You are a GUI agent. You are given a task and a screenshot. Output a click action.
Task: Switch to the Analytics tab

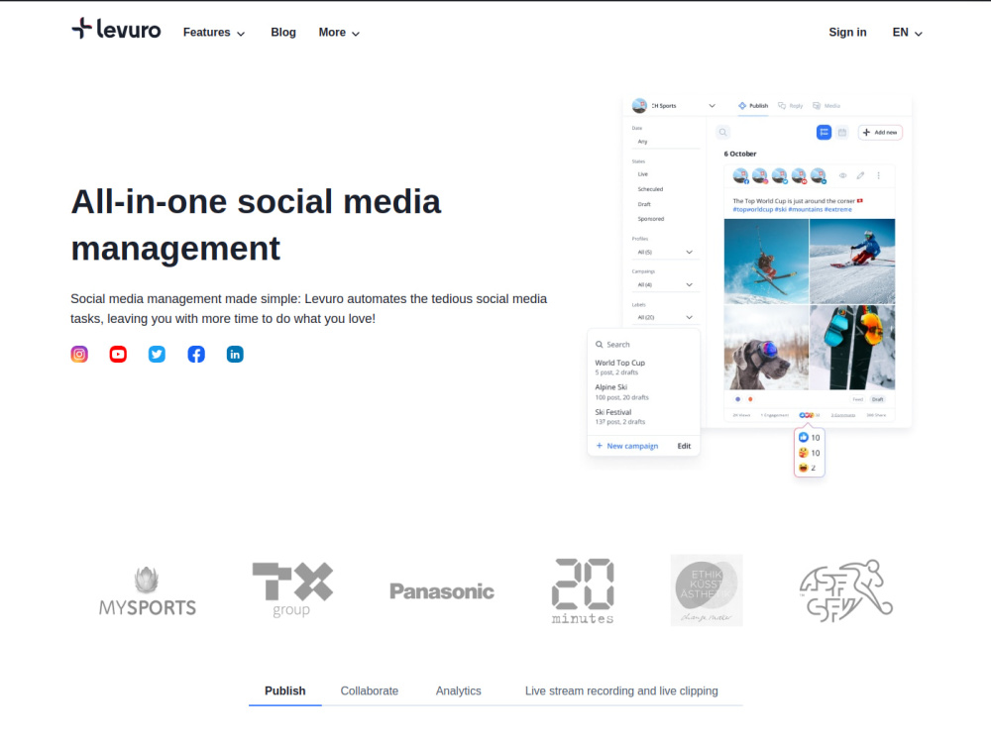pyautogui.click(x=458, y=691)
